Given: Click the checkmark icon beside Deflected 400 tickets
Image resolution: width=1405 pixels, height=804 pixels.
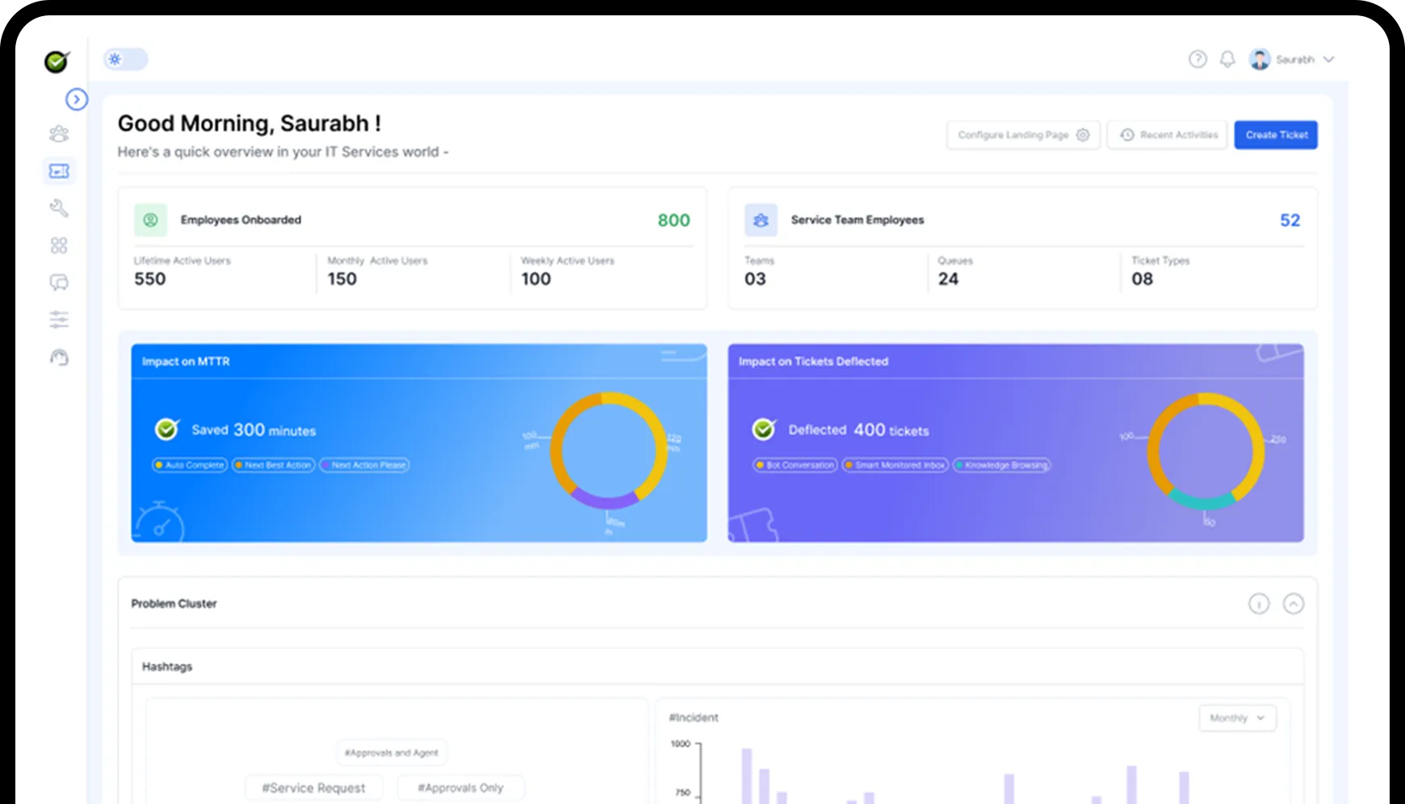Looking at the screenshot, I should coord(764,429).
